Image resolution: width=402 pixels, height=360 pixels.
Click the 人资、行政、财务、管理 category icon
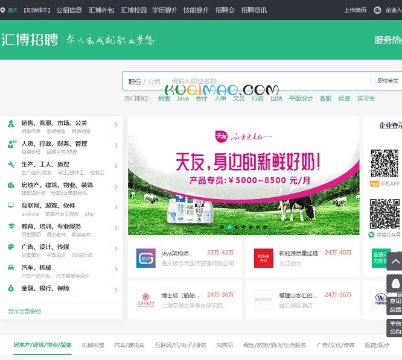click(11, 144)
